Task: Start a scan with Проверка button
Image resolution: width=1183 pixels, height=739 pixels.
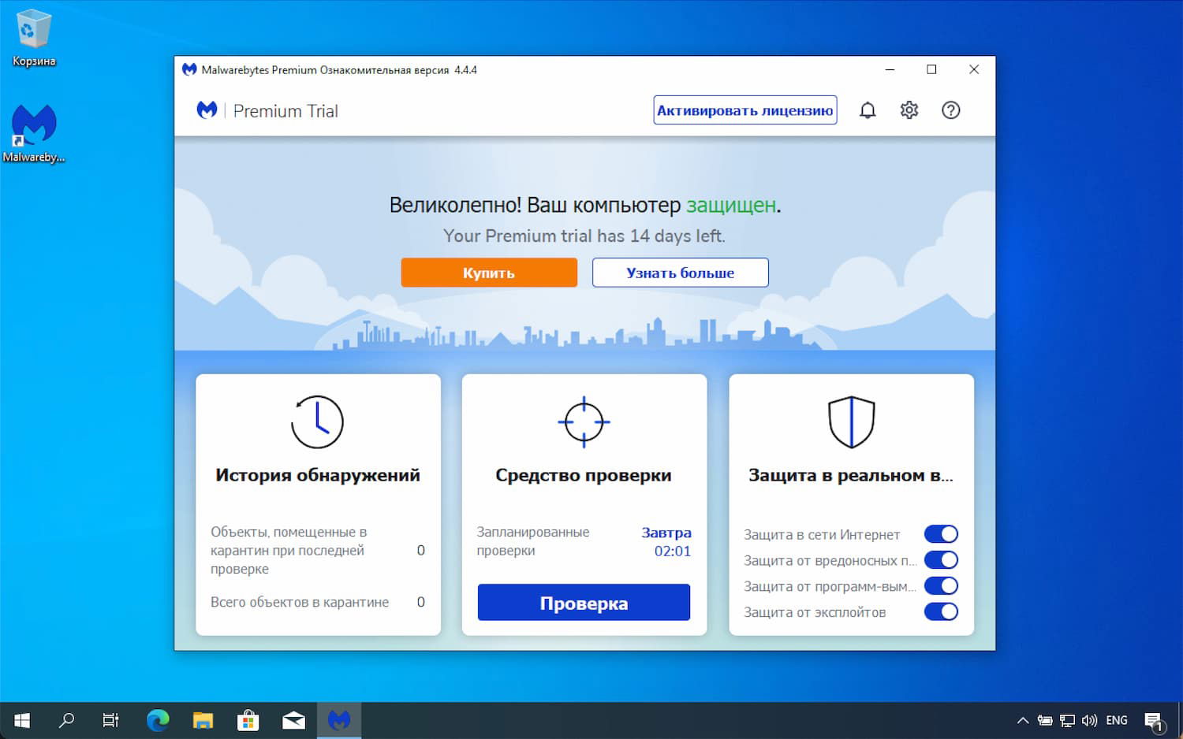Action: pos(584,603)
